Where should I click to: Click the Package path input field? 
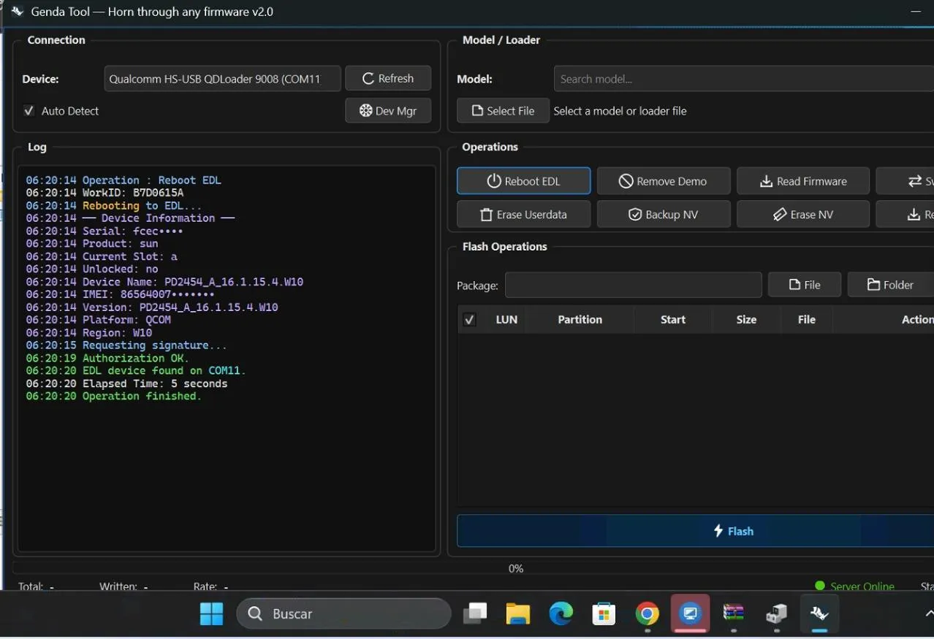[633, 285]
